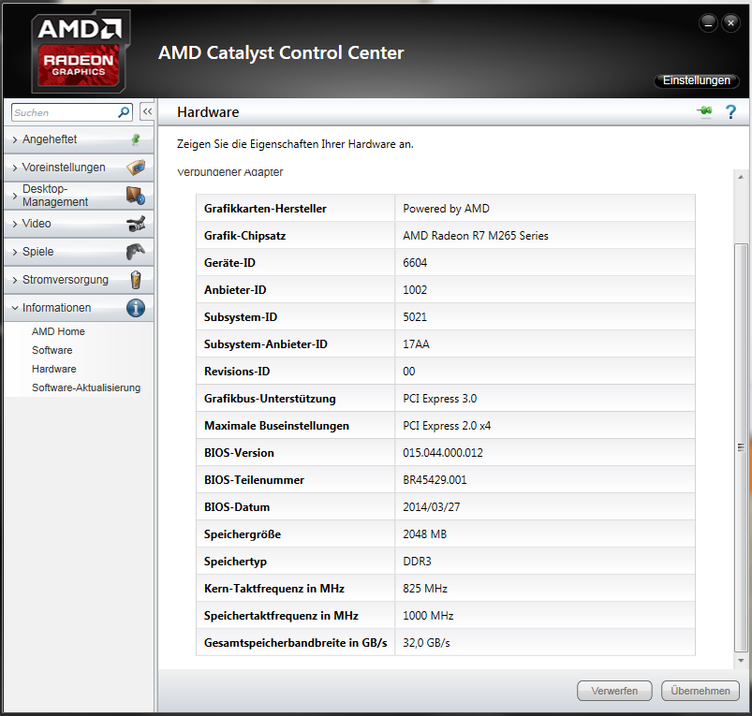Click the Gesamtspeicherbandbreite value 32,0 GB/s
This screenshot has height=716, width=752.
(x=426, y=643)
